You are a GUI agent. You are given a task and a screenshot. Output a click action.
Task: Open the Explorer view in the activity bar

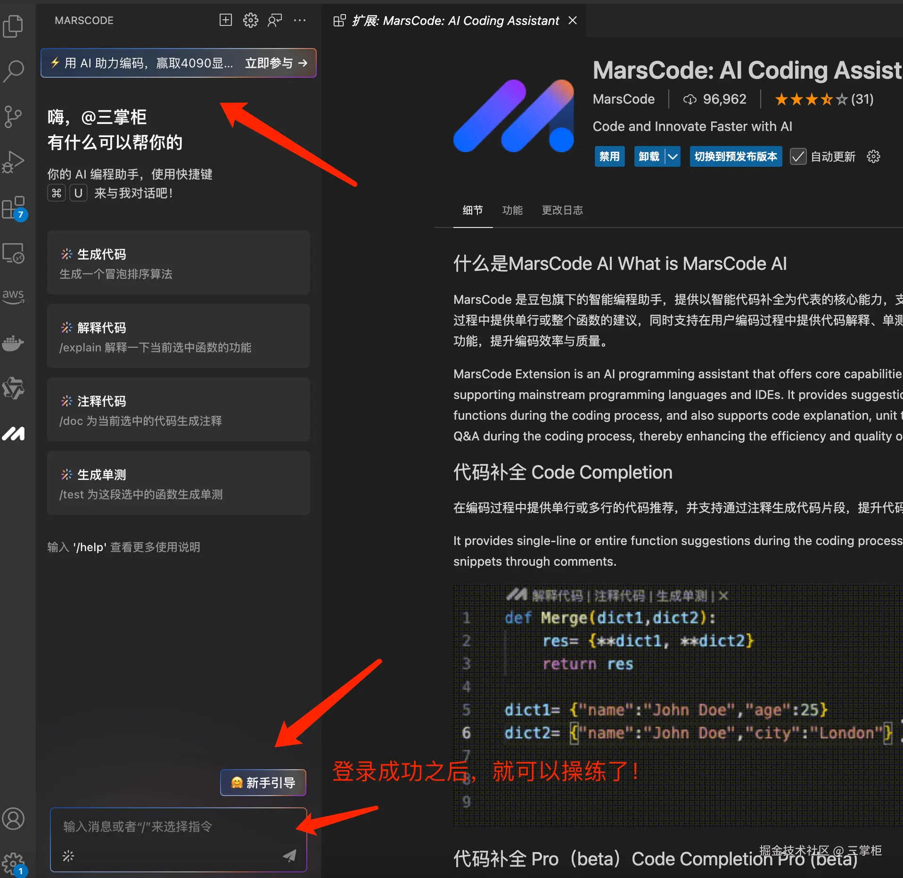[x=13, y=26]
